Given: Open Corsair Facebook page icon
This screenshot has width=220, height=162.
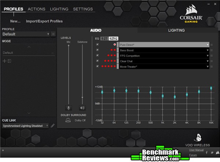Looking at the screenshot, I should pos(206,152).
